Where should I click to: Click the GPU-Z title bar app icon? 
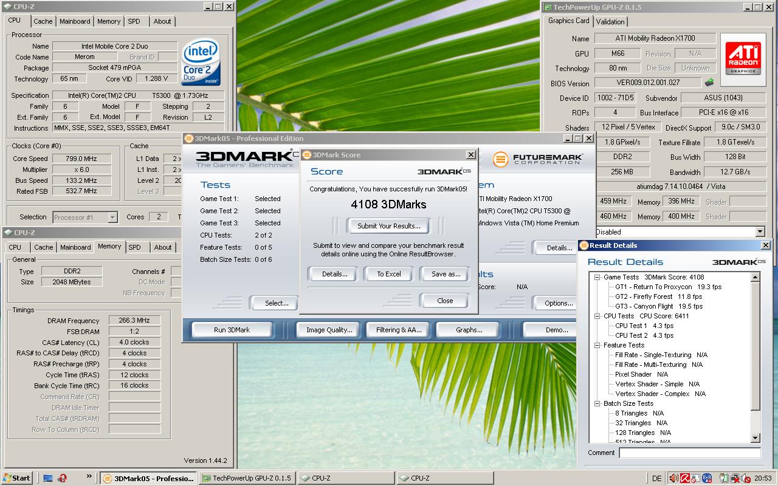click(x=547, y=7)
